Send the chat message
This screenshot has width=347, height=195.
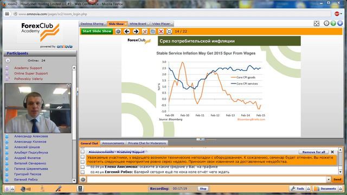[x=337, y=179]
